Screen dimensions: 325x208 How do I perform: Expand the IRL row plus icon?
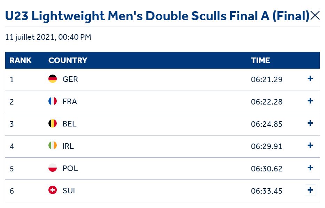tap(310, 146)
